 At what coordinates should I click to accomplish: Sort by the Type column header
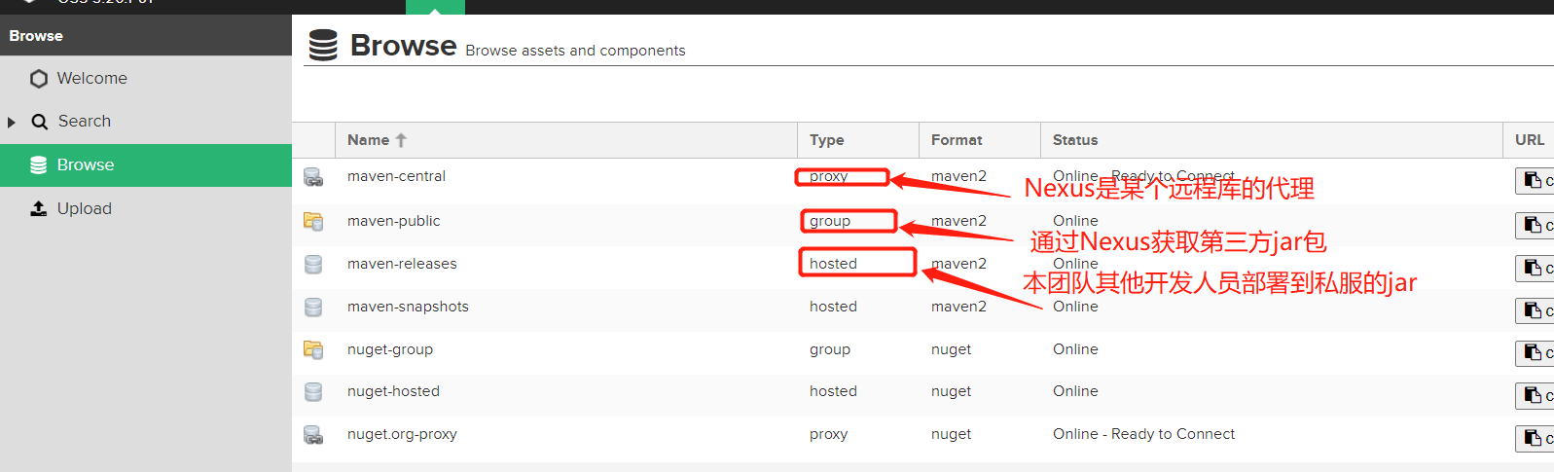pos(858,140)
